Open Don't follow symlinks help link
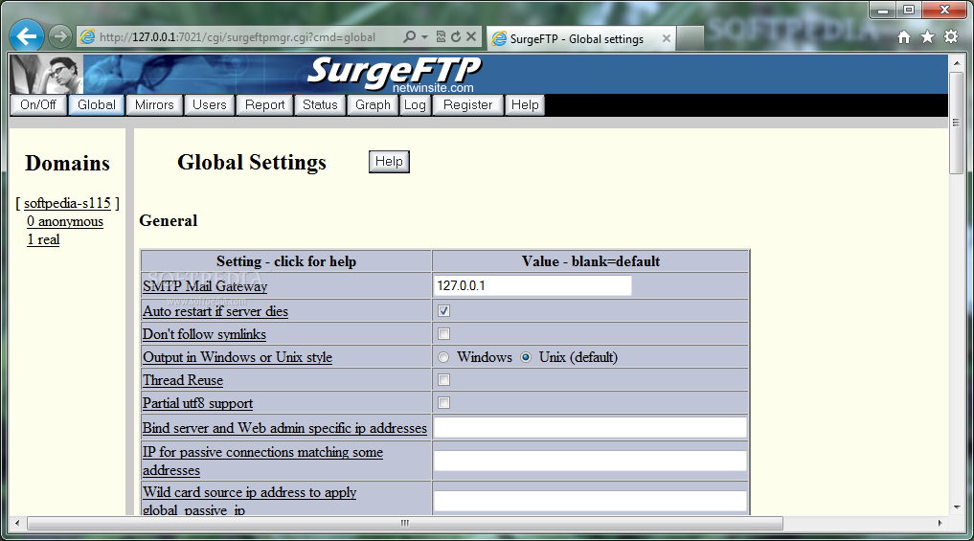The height and width of the screenshot is (541, 974). point(204,334)
